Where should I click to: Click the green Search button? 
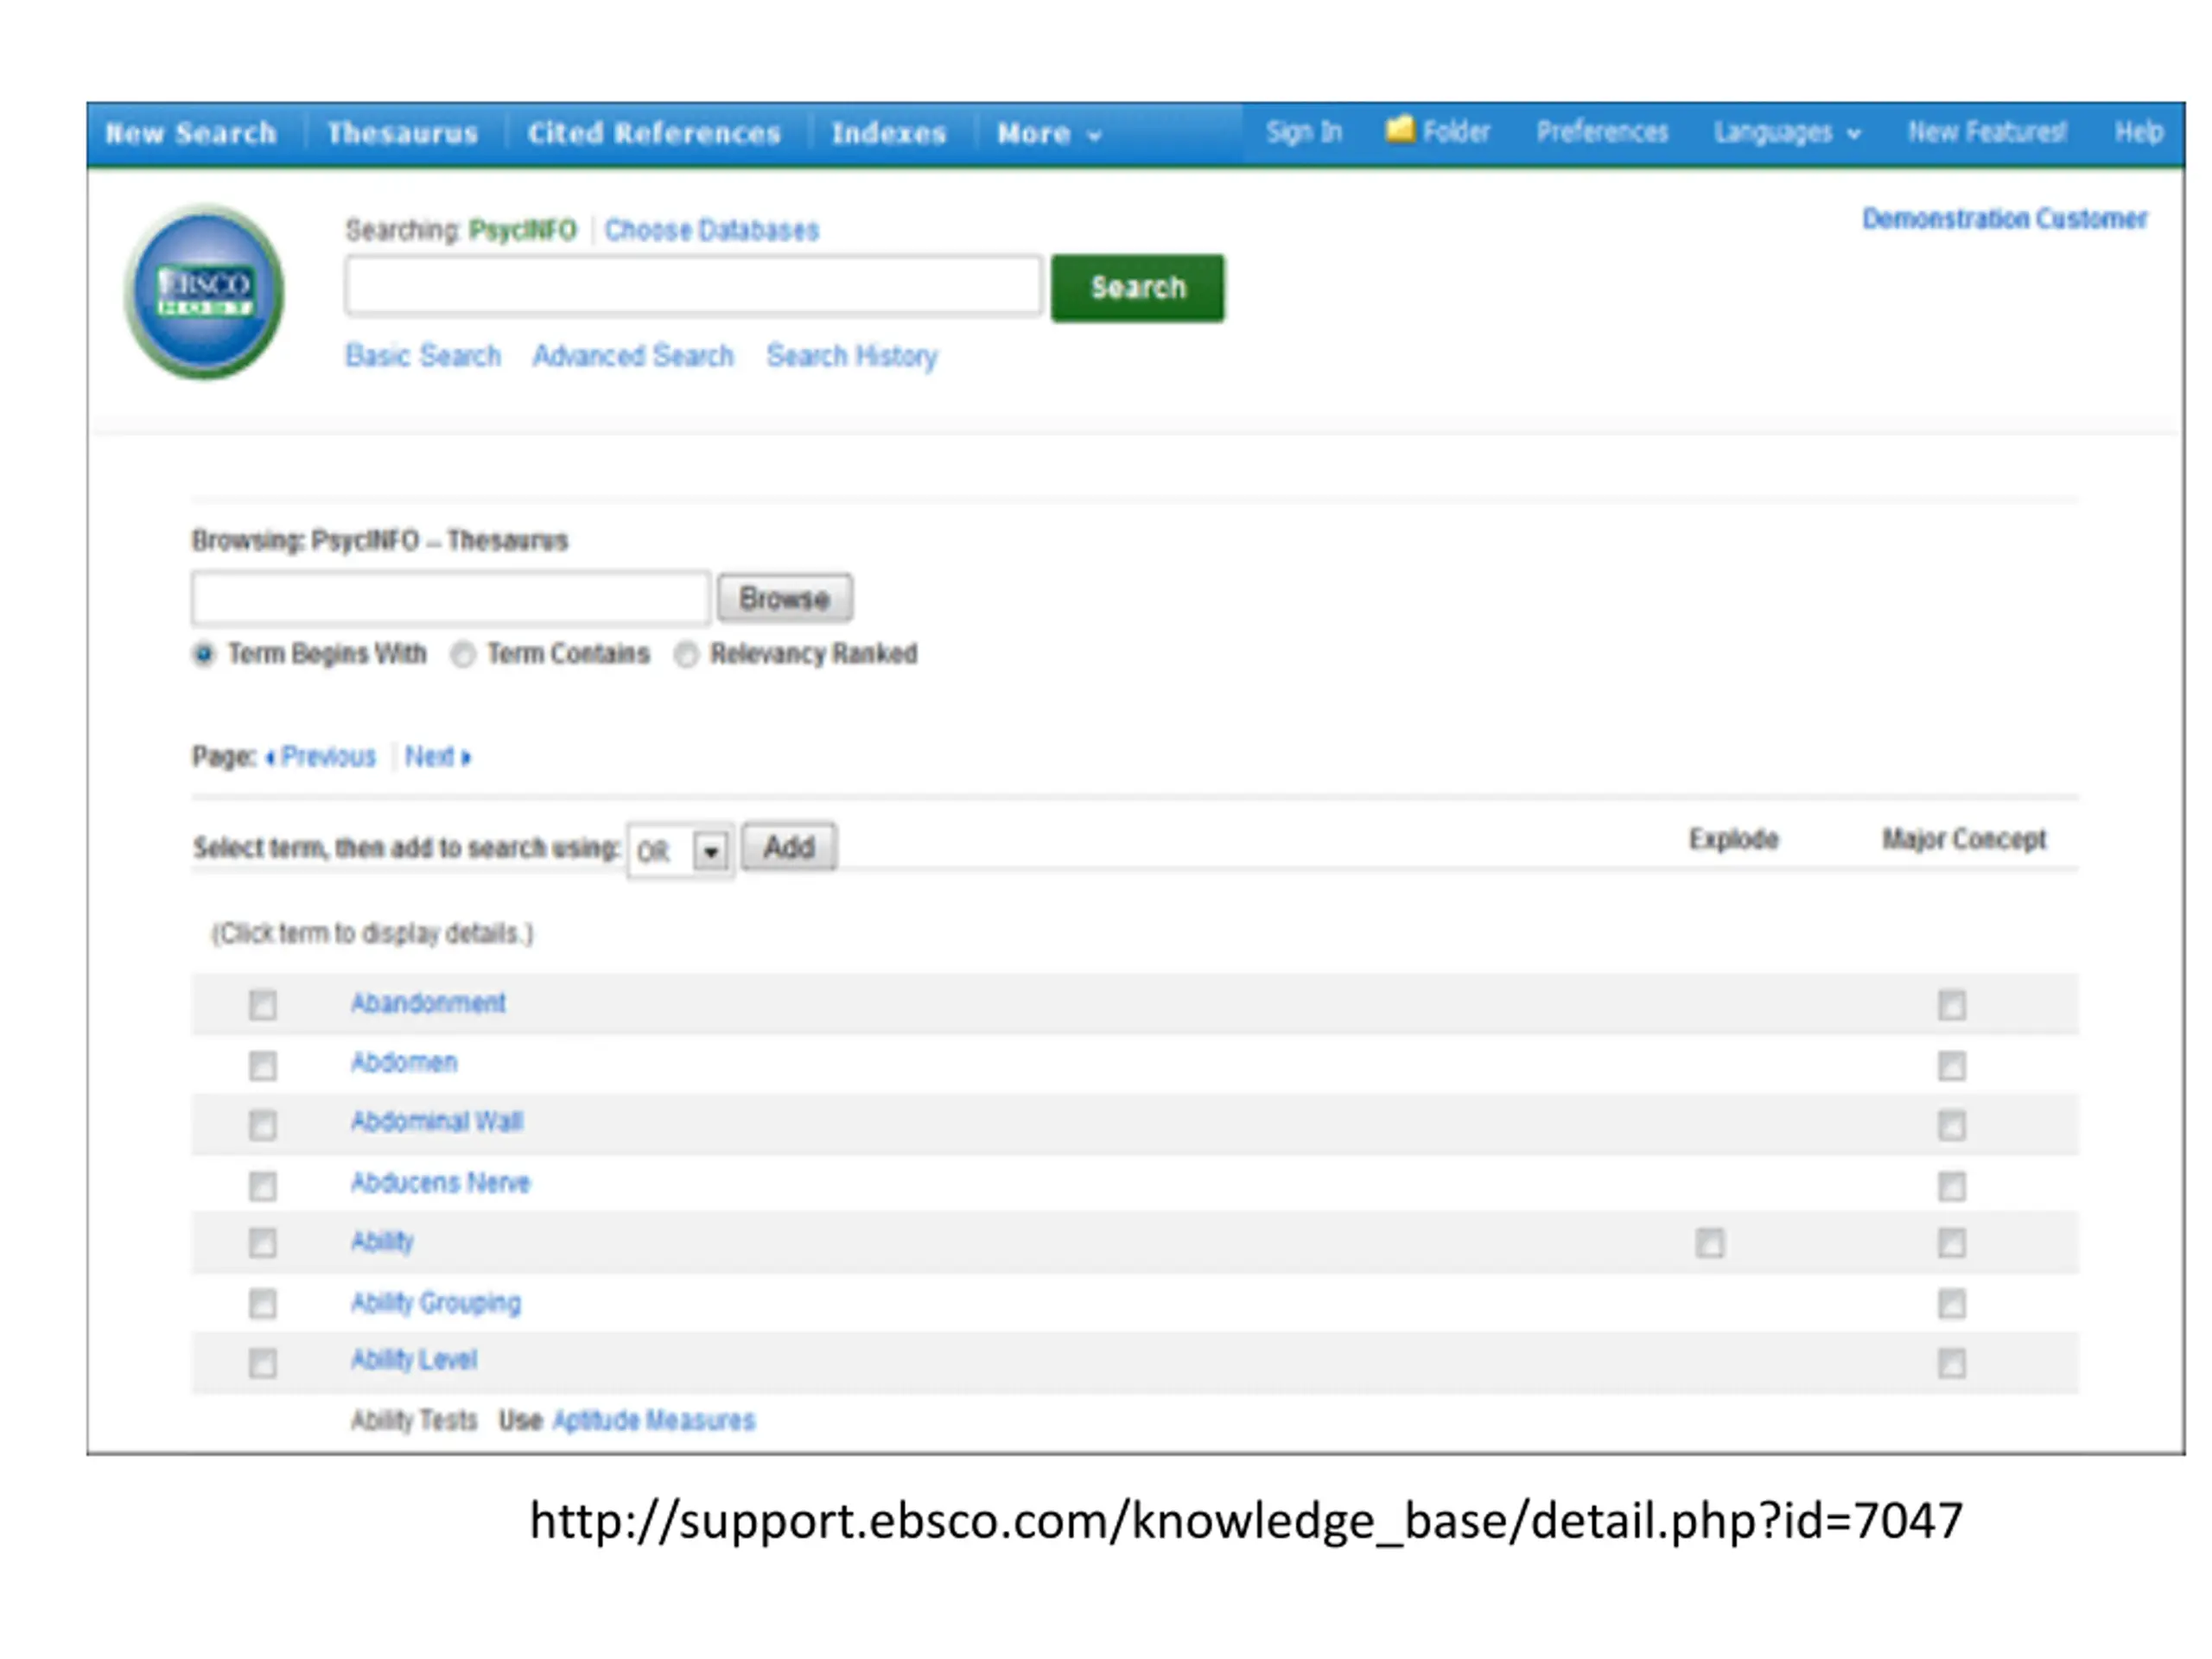point(1138,288)
